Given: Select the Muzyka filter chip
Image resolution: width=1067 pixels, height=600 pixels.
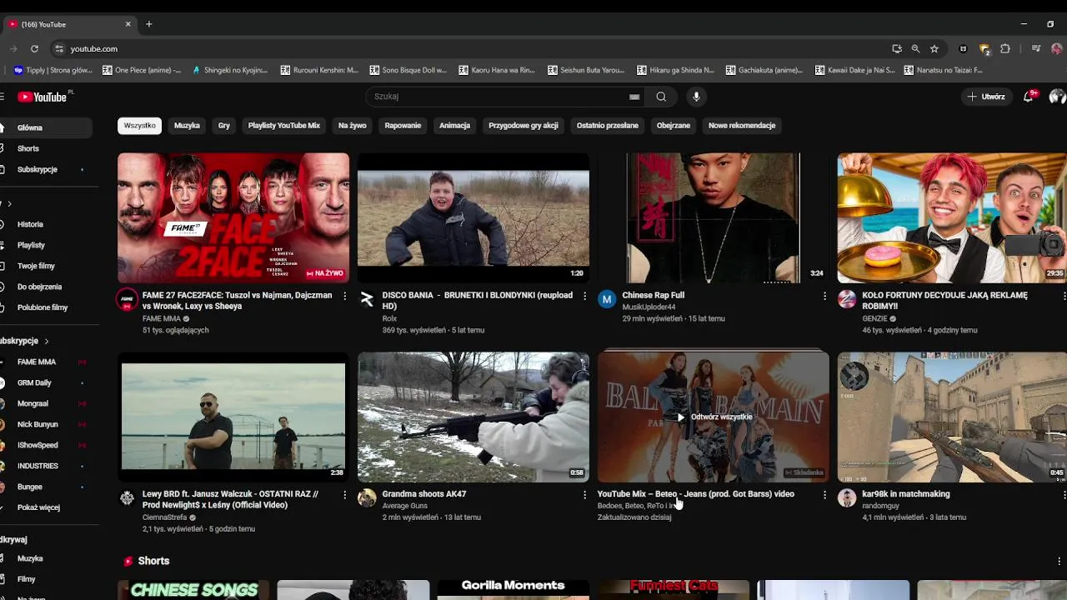Looking at the screenshot, I should 187,126.
